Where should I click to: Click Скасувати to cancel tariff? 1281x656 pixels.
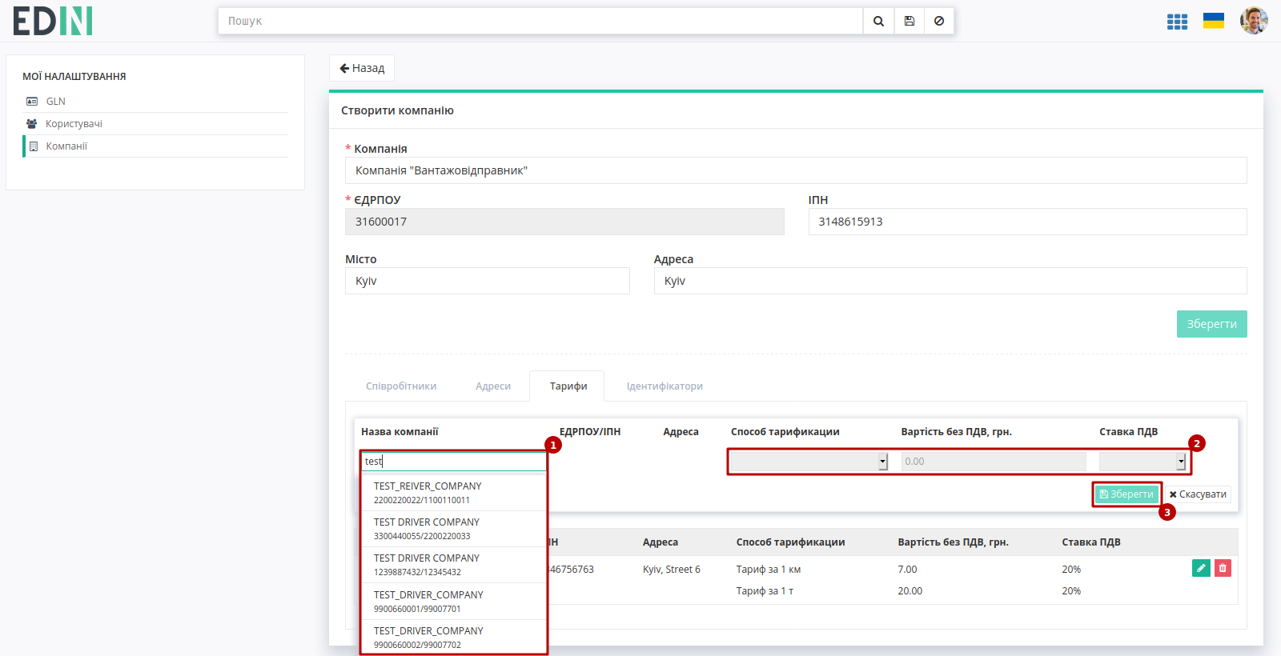tap(1198, 494)
